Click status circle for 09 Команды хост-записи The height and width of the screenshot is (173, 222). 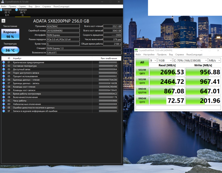4,90
